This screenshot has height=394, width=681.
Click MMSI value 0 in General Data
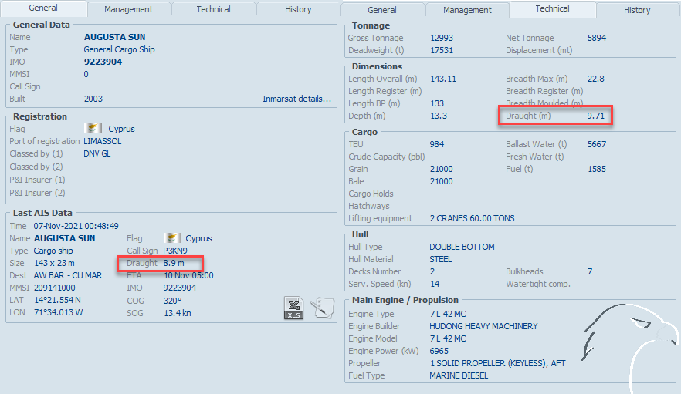click(86, 74)
